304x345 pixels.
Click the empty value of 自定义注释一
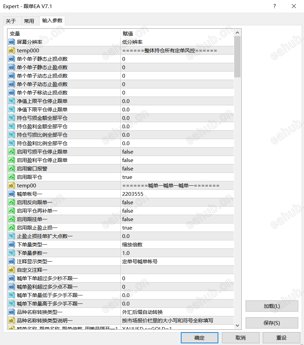coord(177,270)
